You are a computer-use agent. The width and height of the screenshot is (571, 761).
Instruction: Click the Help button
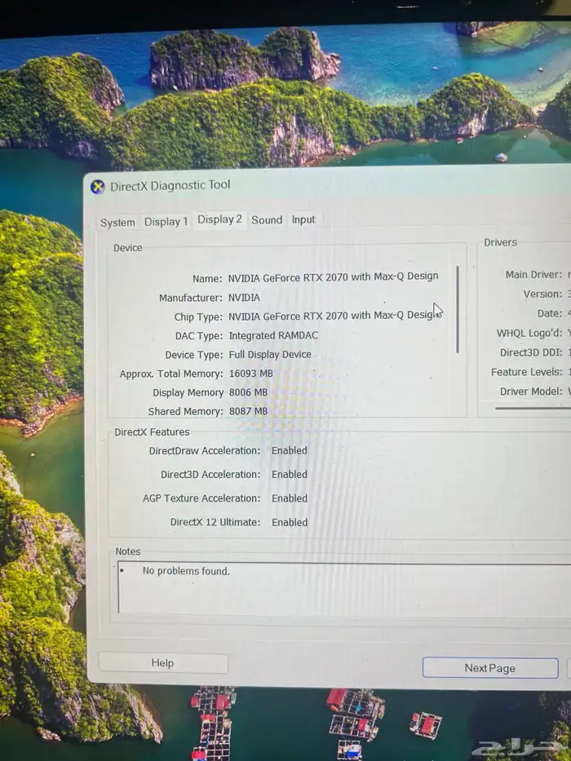click(x=163, y=663)
